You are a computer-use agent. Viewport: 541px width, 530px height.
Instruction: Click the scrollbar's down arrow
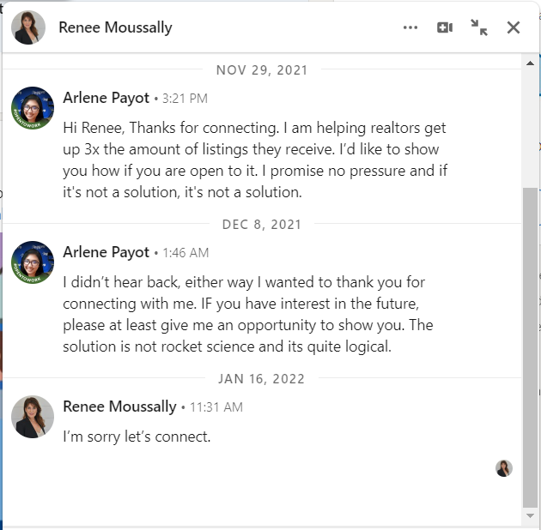(531, 516)
